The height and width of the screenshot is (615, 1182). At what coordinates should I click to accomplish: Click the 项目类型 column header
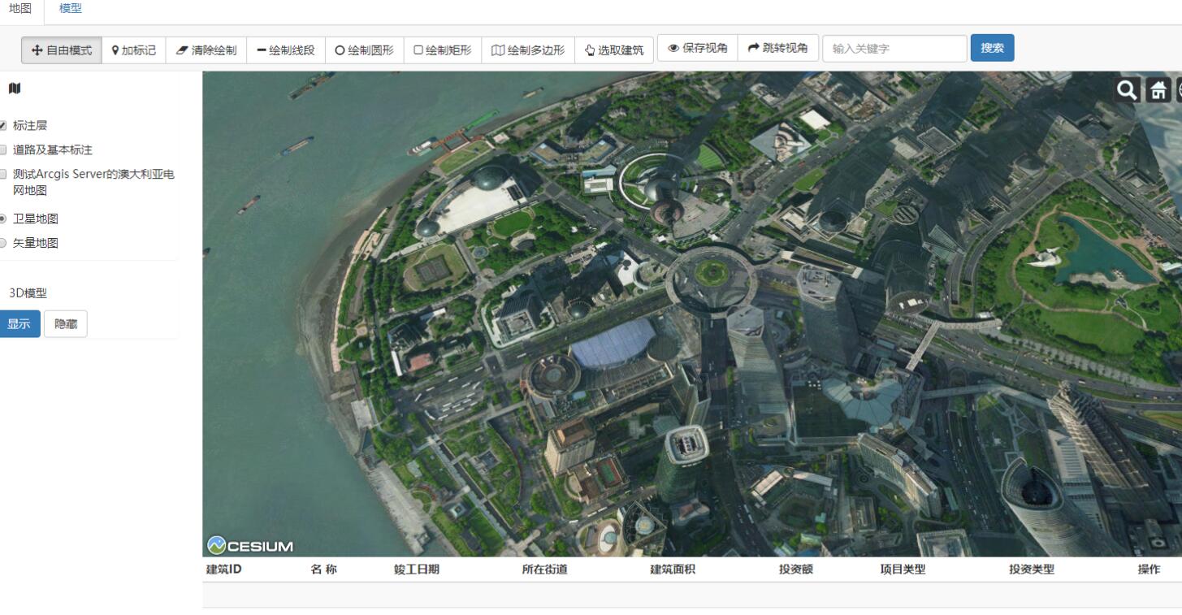click(x=903, y=570)
